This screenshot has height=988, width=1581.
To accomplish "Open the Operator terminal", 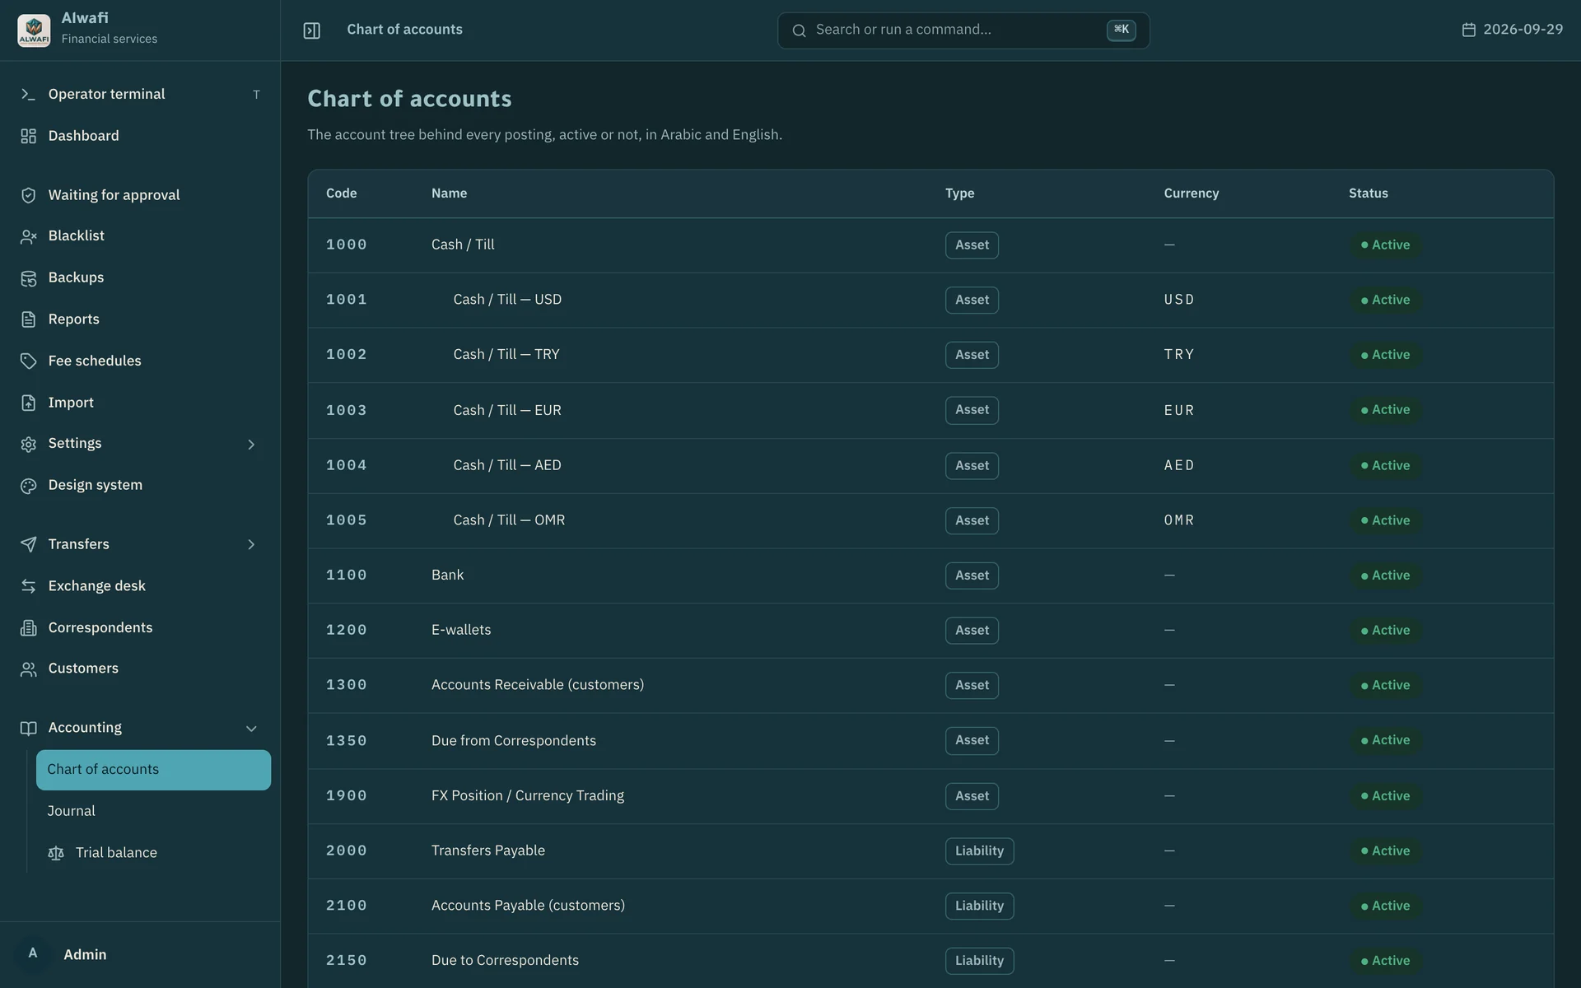I will click(140, 94).
